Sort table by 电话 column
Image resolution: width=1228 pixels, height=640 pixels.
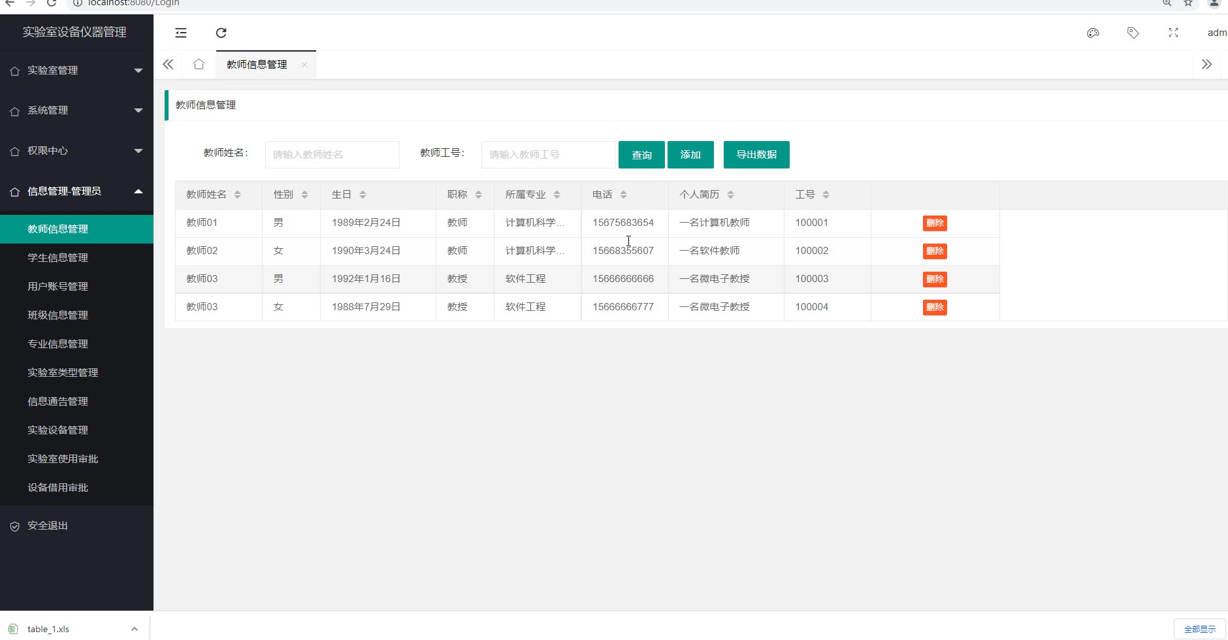tap(623, 195)
